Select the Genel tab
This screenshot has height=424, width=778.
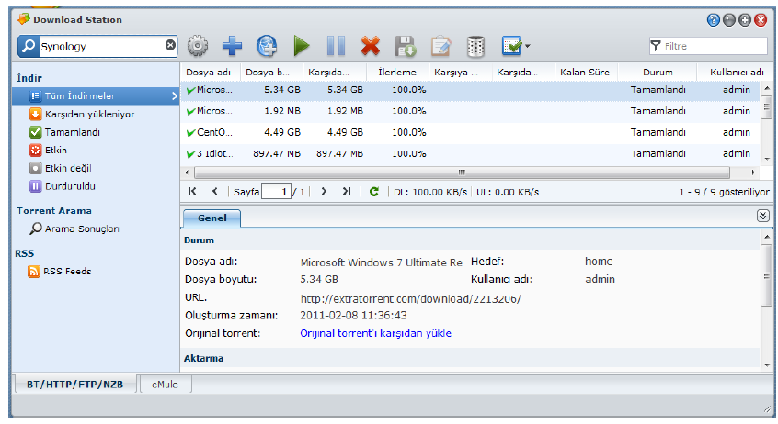[212, 218]
